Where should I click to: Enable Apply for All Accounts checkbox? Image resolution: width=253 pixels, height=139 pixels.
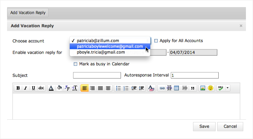pos(156,41)
